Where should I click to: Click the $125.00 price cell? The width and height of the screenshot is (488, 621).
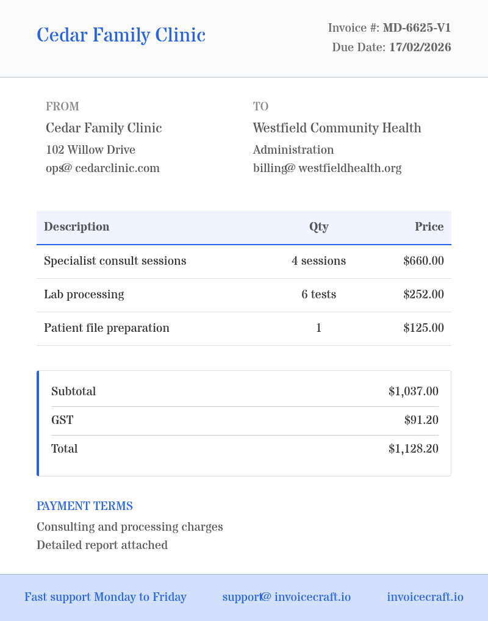click(x=423, y=328)
